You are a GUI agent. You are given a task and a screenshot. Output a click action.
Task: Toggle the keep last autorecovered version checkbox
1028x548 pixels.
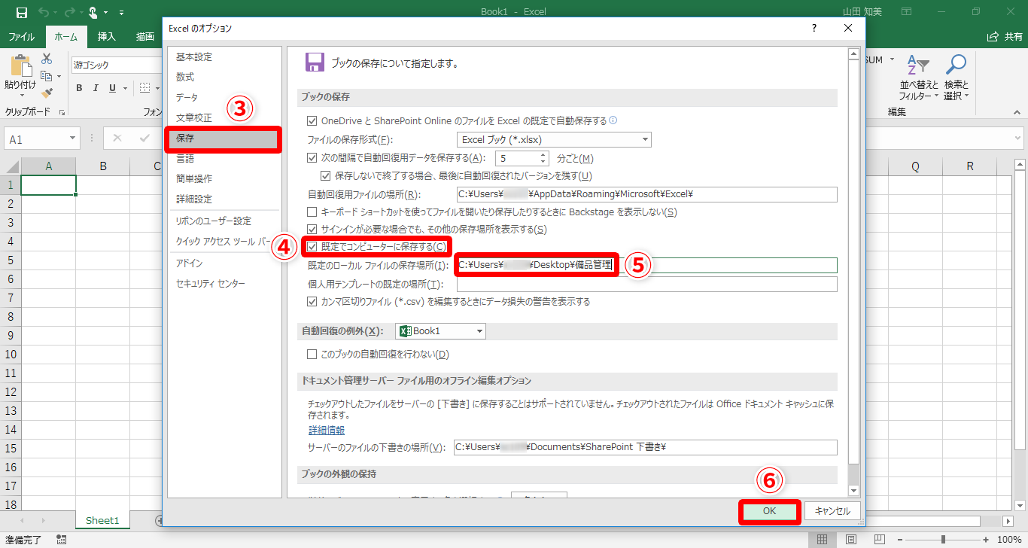326,176
